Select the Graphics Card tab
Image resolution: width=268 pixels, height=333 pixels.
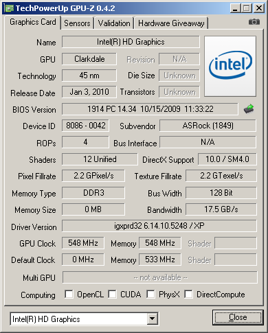point(33,22)
